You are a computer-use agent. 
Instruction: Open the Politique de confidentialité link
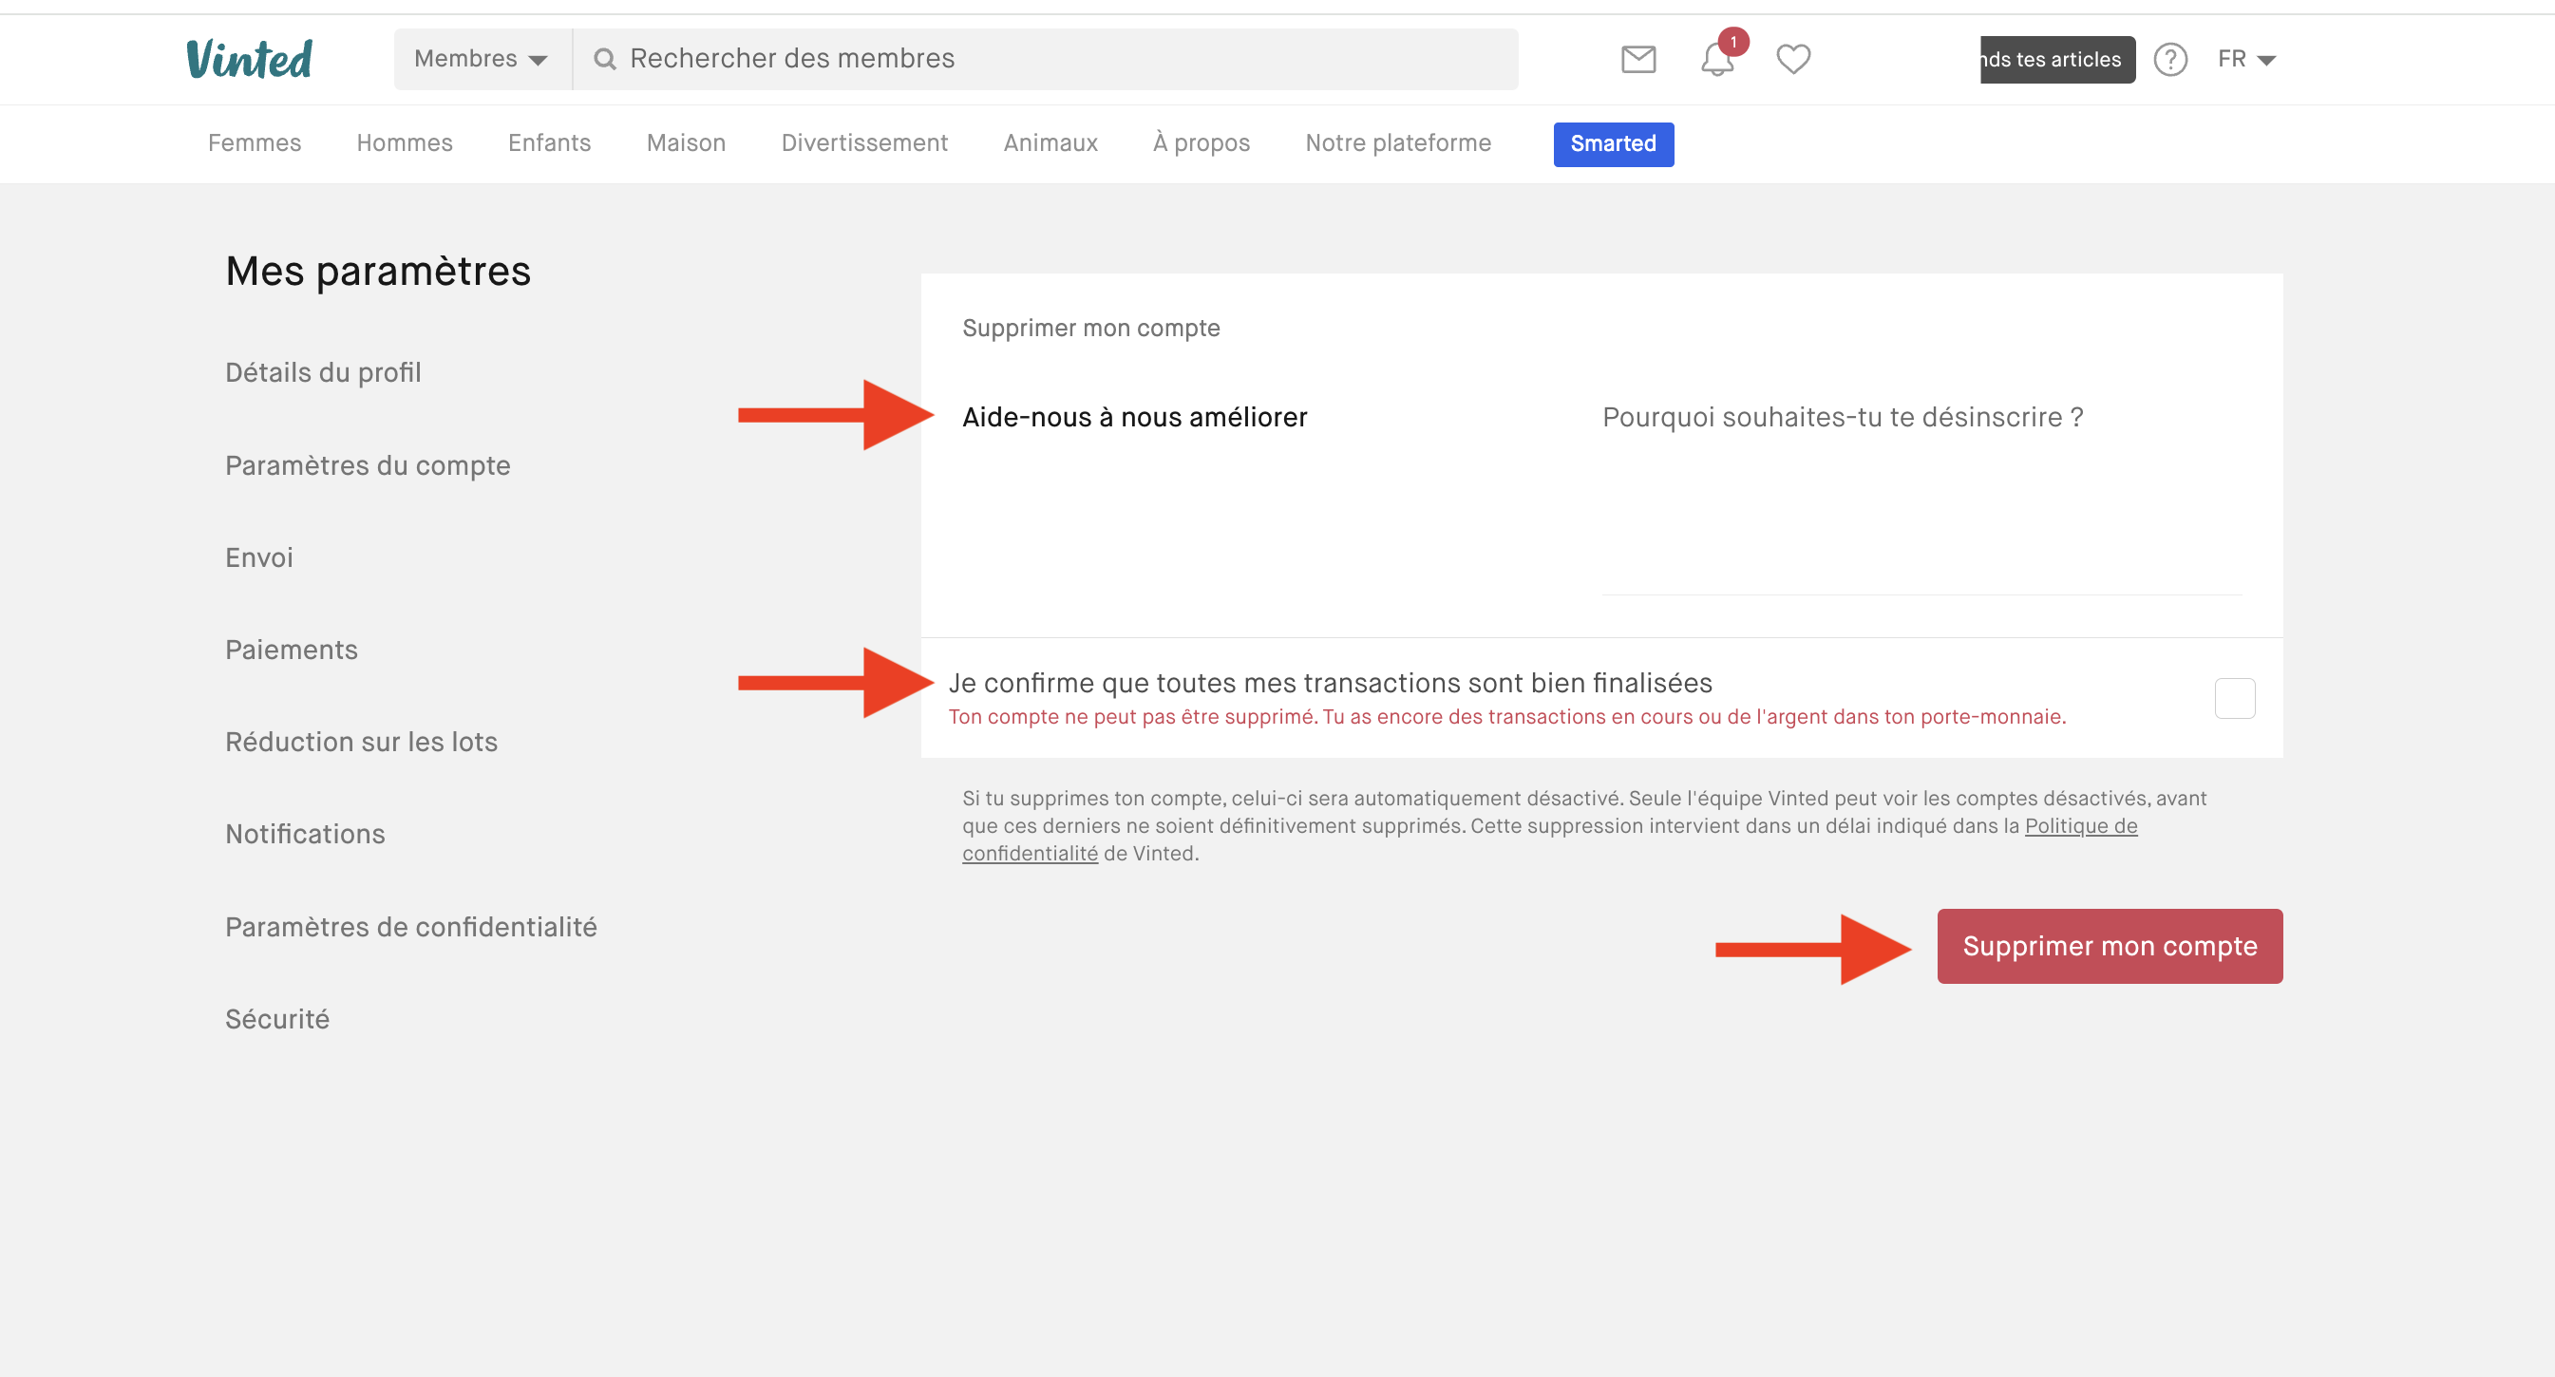pyautogui.click(x=2080, y=826)
